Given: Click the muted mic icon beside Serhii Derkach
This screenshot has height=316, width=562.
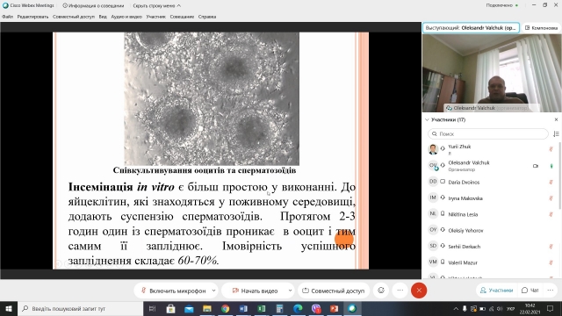Looking at the screenshot, I should point(551,247).
